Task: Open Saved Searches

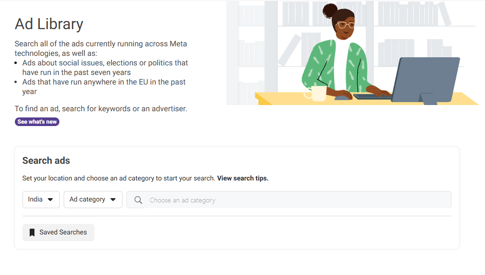Action: 58,233
